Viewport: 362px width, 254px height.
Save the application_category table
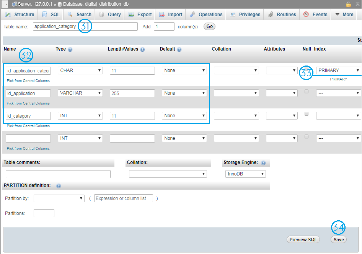point(338,239)
